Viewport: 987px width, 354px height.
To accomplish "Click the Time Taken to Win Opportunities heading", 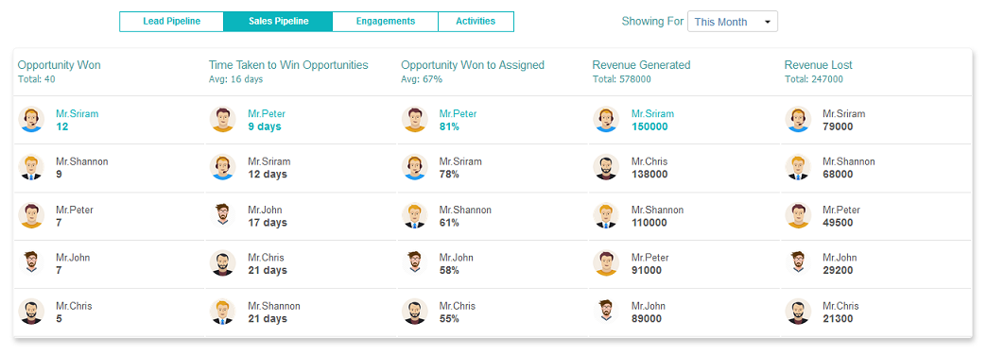I will pyautogui.click(x=288, y=65).
